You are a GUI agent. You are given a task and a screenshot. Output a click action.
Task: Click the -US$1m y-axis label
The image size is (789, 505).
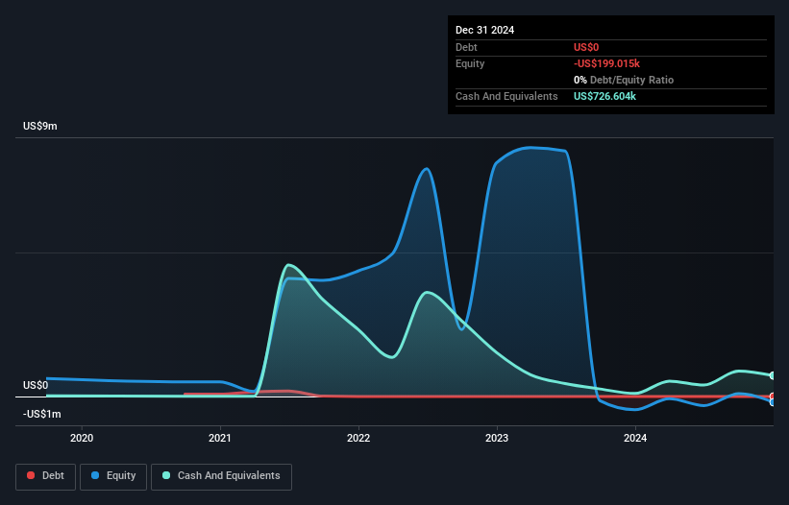41,414
